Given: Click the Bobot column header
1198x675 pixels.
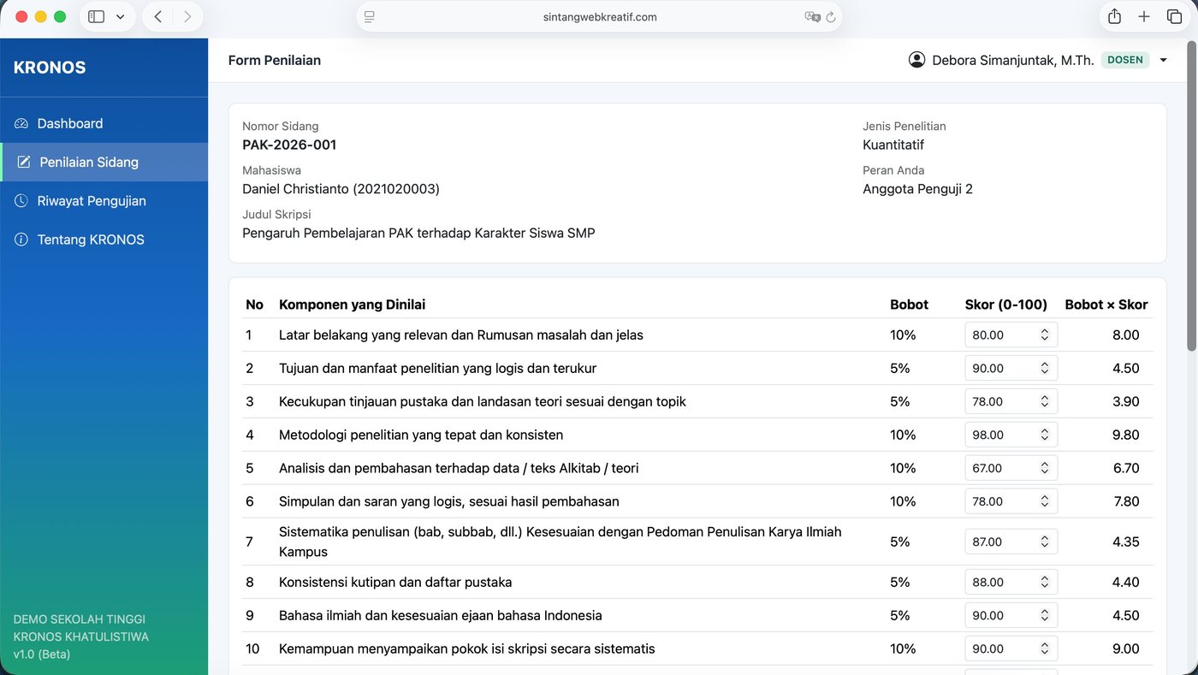Looking at the screenshot, I should coord(909,305).
